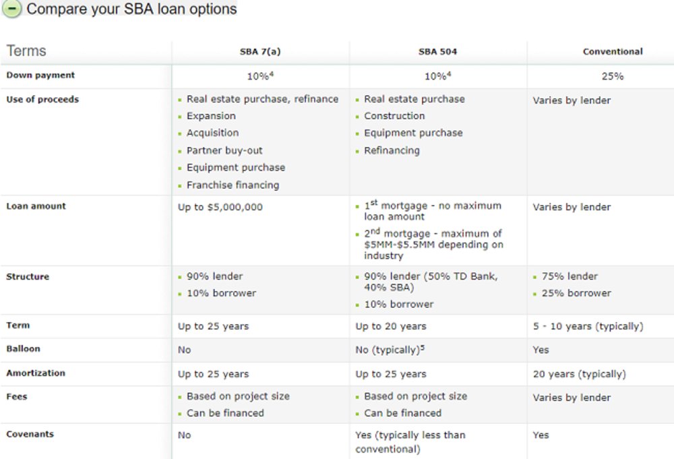
Task: Collapse the Compare SBA loan options section
Action: (x=12, y=9)
